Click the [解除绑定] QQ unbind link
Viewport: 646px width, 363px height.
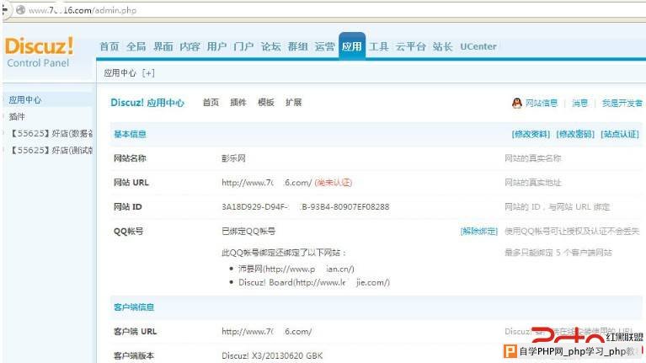[x=478, y=231]
